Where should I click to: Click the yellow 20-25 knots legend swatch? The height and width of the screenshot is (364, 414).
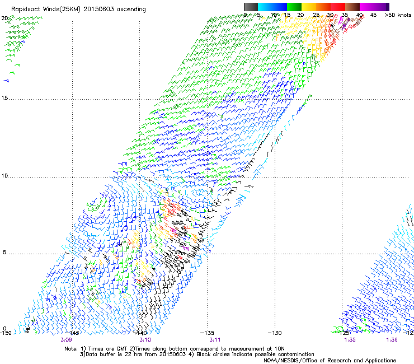point(309,7)
